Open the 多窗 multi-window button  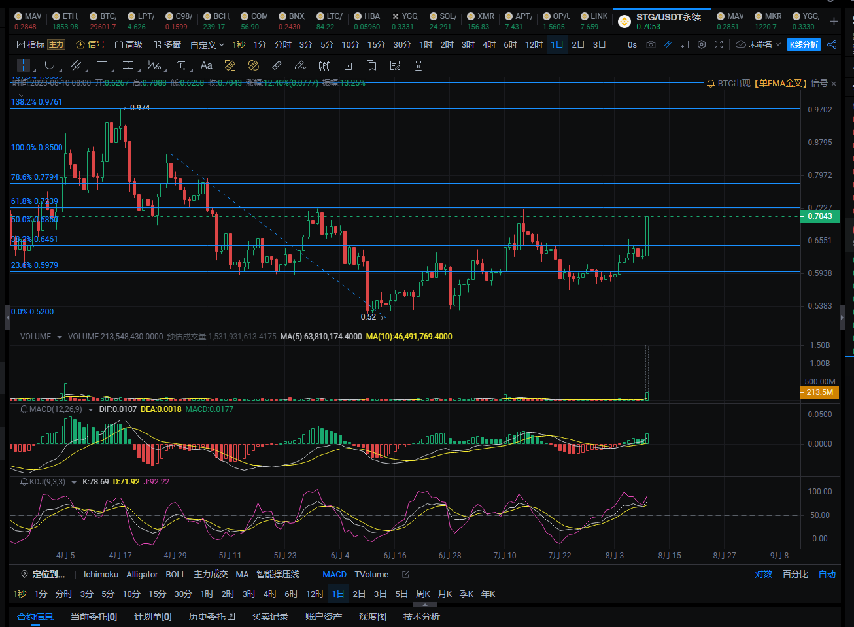(167, 44)
